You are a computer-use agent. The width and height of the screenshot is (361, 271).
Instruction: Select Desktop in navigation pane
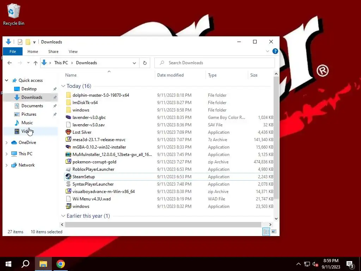point(29,89)
